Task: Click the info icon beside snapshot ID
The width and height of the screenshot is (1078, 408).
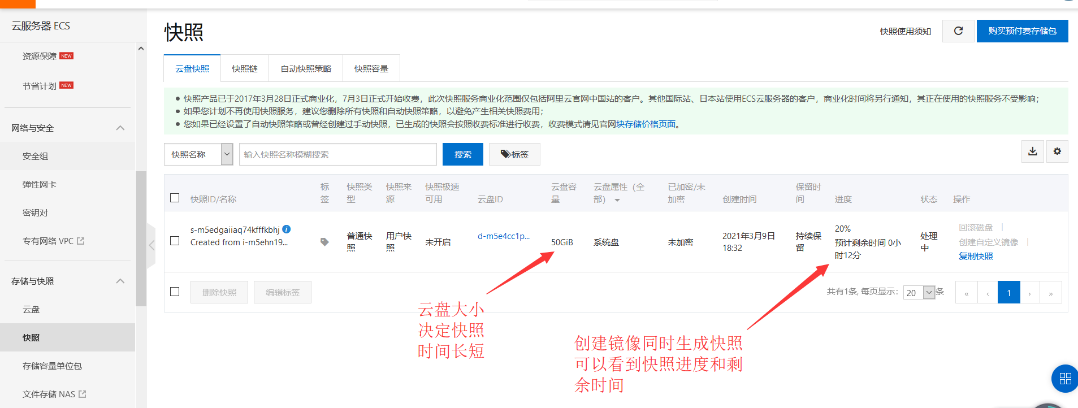Action: [287, 229]
